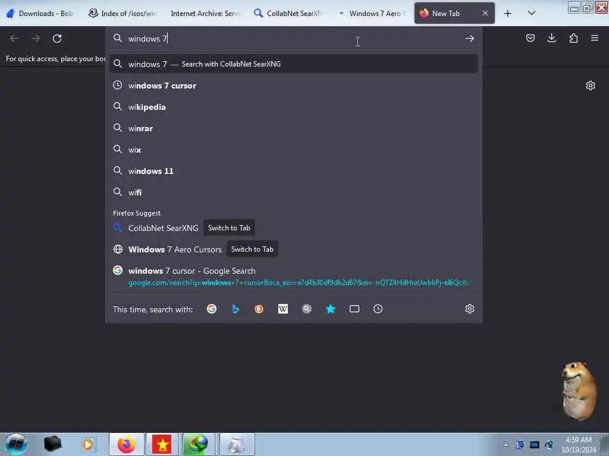Click the hamster desktop mascot
This screenshot has height=456, width=609.
[579, 391]
